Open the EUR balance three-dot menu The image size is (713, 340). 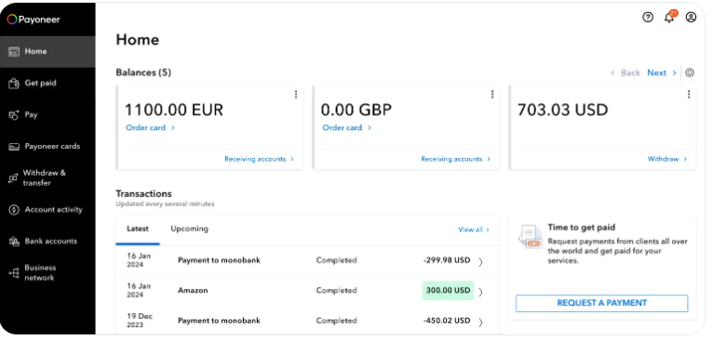[x=296, y=94]
